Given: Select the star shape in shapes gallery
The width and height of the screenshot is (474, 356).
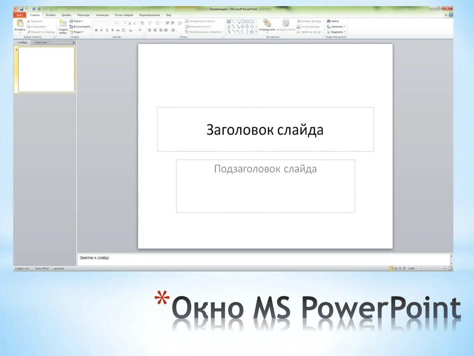Looking at the screenshot, I should (x=251, y=31).
